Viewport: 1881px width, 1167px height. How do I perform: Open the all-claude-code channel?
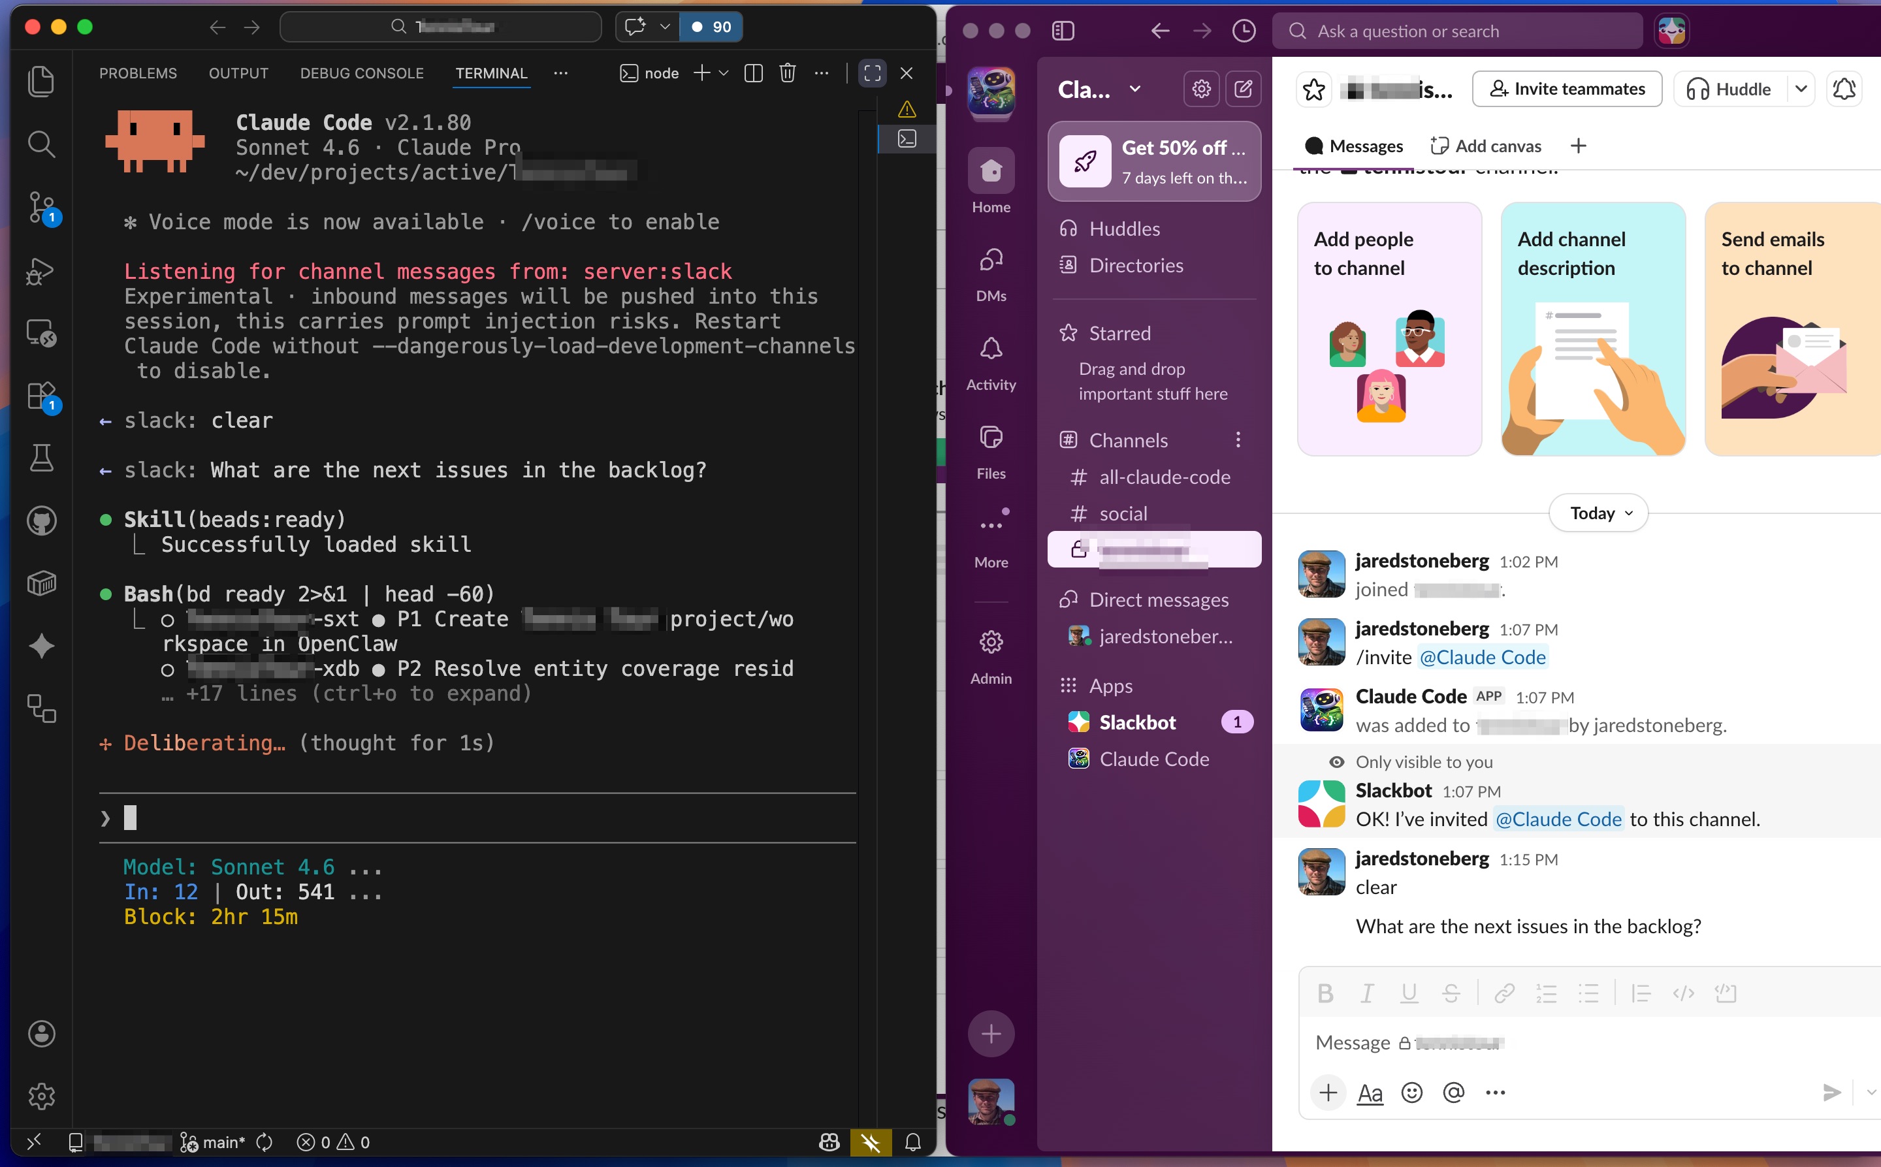pyautogui.click(x=1154, y=477)
